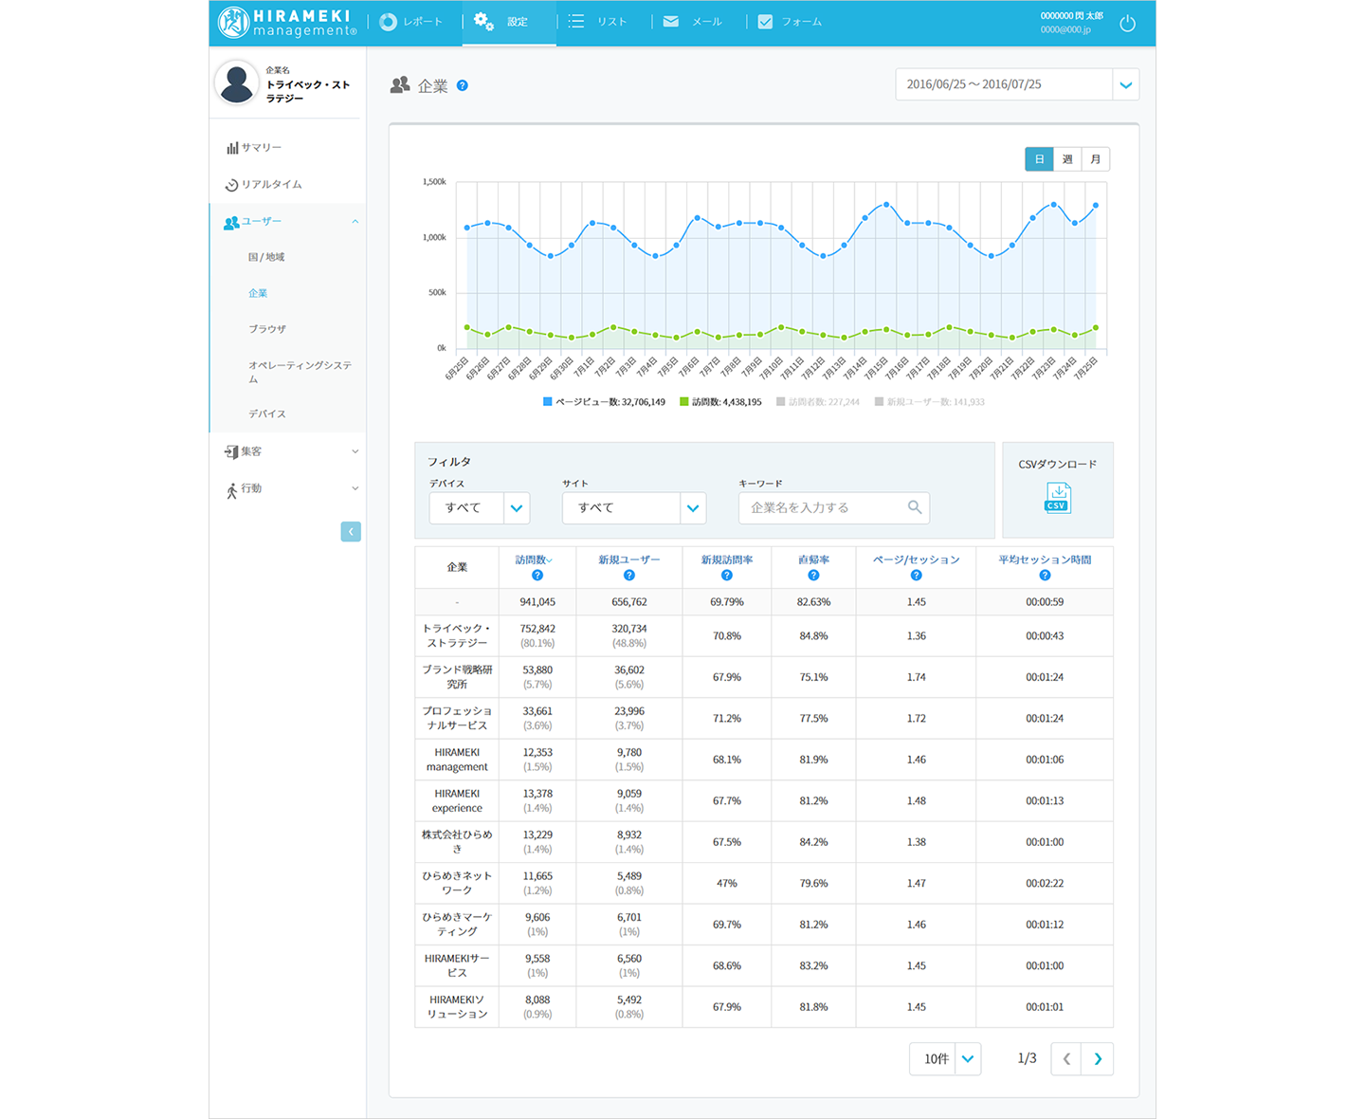Go to previous table page

pyautogui.click(x=1066, y=1059)
